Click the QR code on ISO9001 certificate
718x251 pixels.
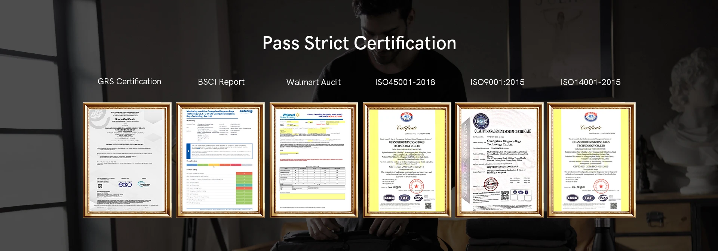click(x=505, y=195)
